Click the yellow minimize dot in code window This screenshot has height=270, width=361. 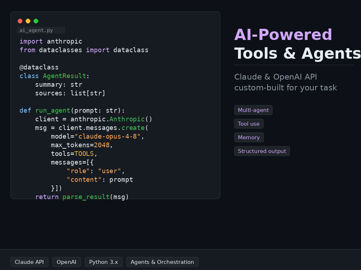click(28, 21)
